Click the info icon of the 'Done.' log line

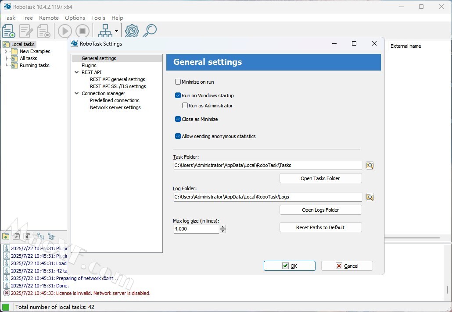point(6,286)
